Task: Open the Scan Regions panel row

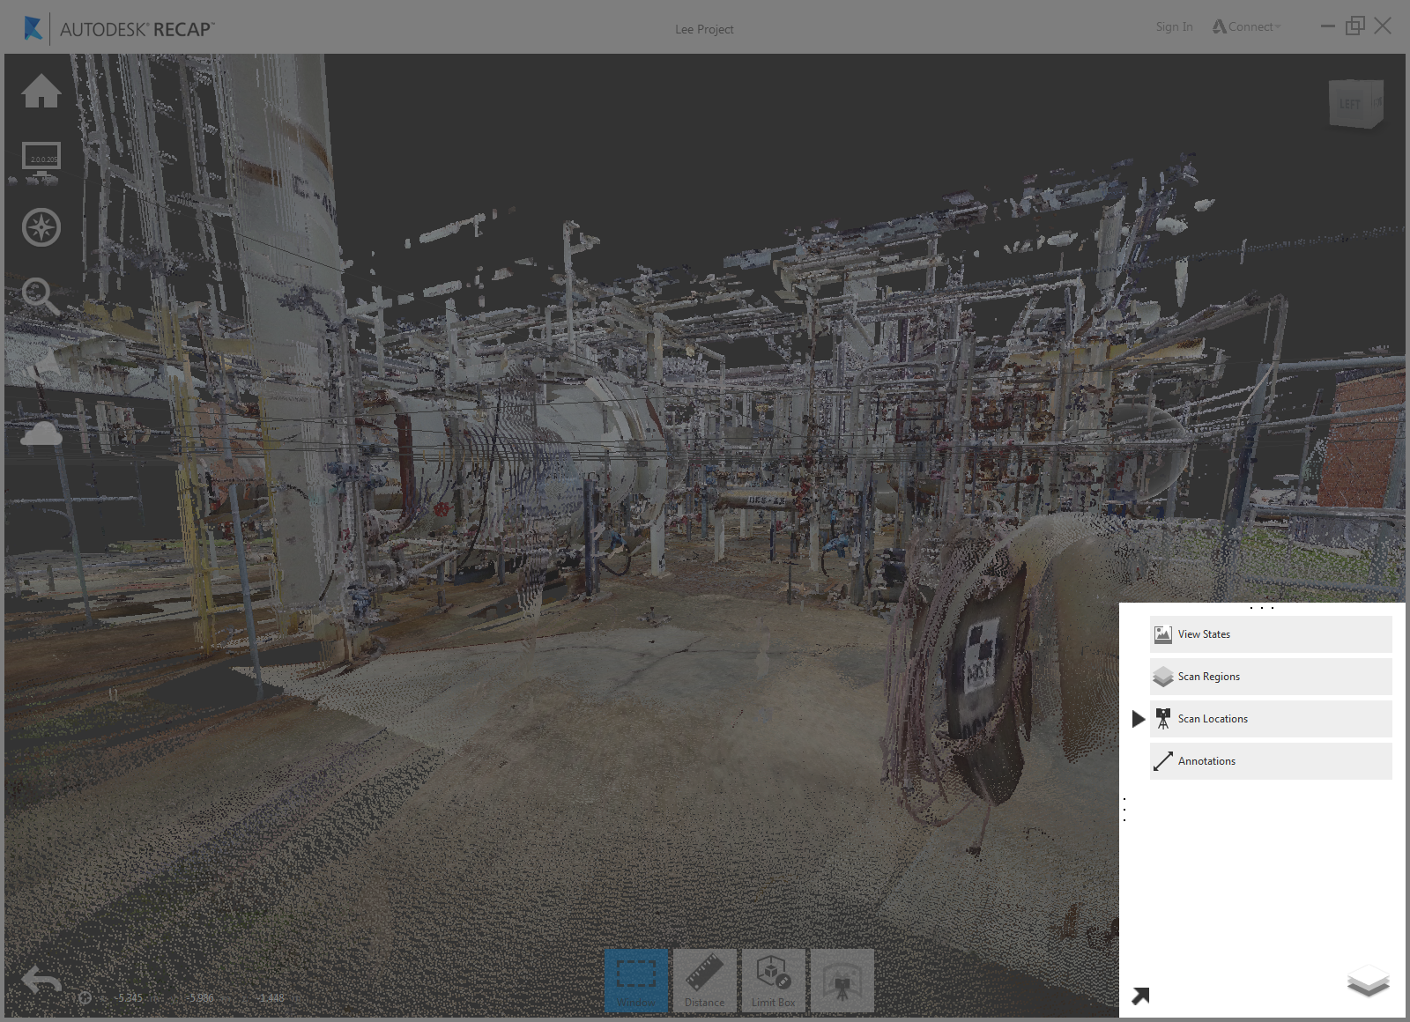Action: [1271, 677]
